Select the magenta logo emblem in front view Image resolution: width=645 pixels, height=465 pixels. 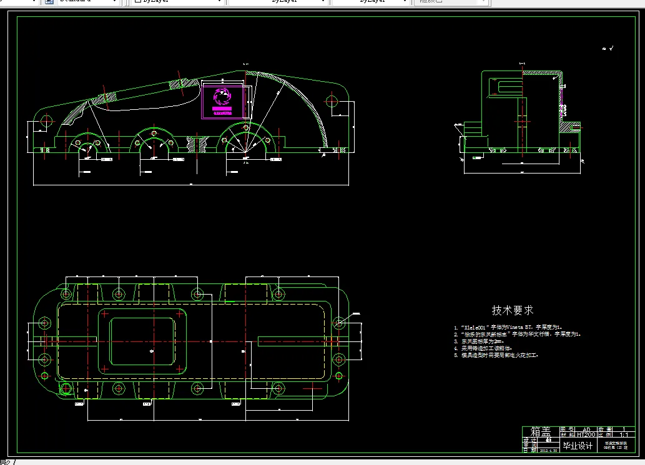pyautogui.click(x=222, y=98)
